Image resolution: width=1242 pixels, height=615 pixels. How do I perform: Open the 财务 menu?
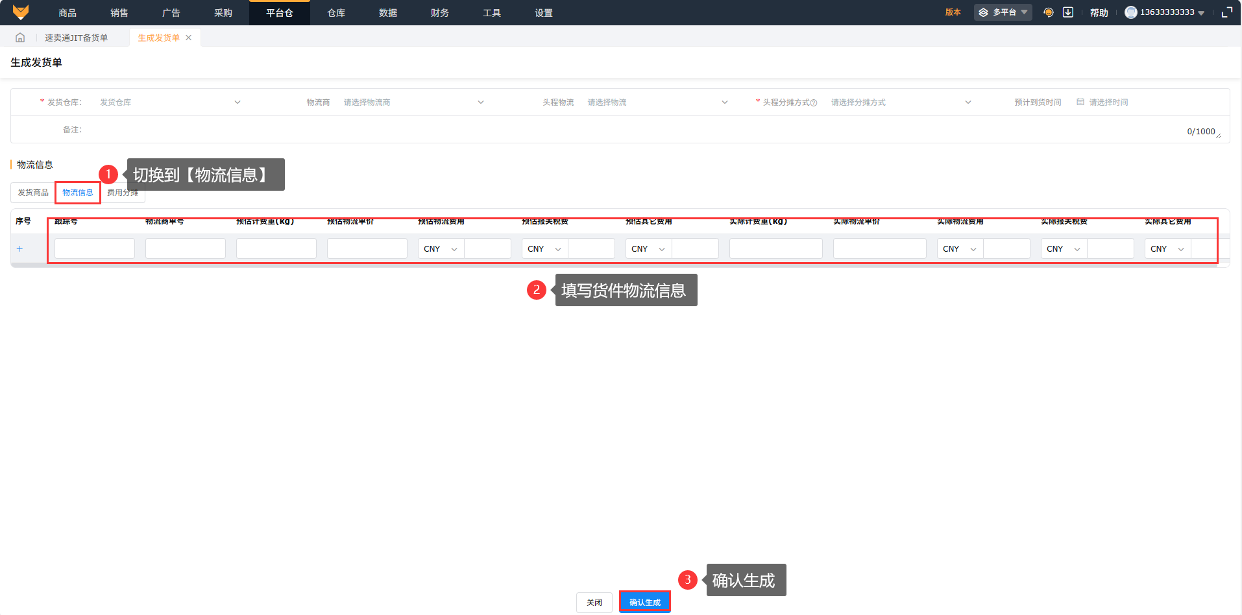point(440,13)
